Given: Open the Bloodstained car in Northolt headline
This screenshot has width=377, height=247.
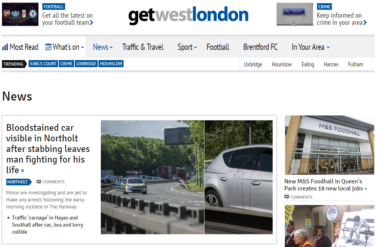Looking at the screenshot, I should click(48, 148).
